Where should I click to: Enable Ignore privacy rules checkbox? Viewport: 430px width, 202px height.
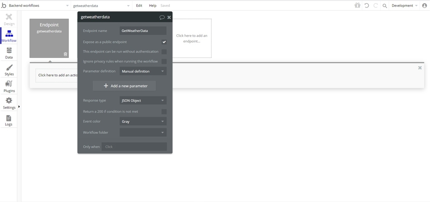coord(164,61)
